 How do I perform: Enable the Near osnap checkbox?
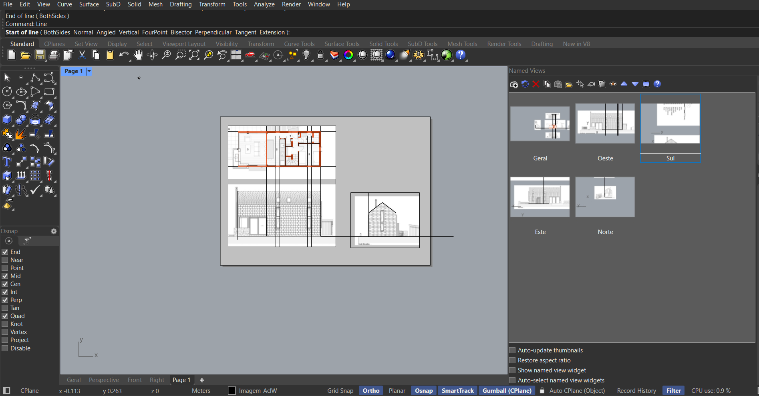(x=5, y=260)
